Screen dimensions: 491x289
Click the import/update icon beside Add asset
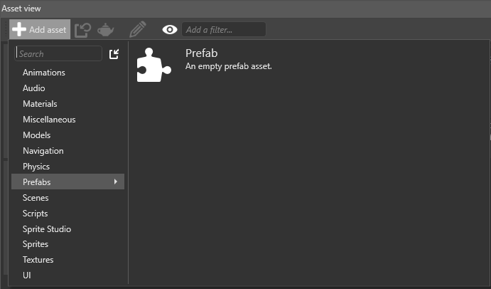(82, 30)
